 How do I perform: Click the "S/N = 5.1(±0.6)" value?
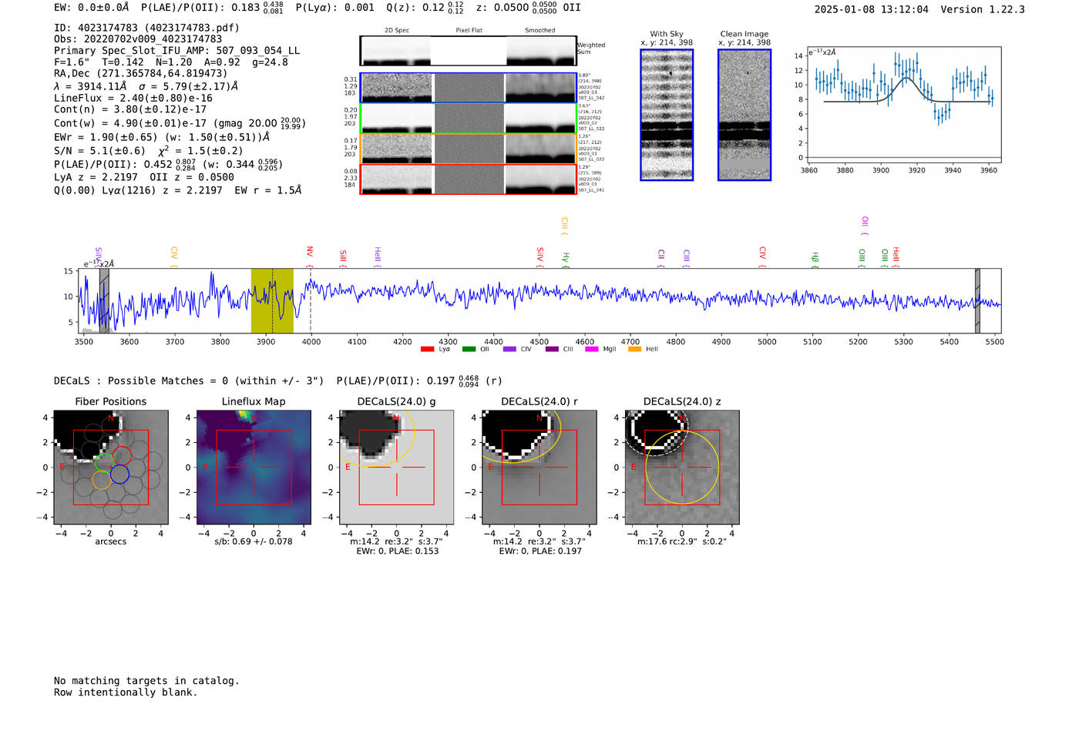click(x=99, y=151)
